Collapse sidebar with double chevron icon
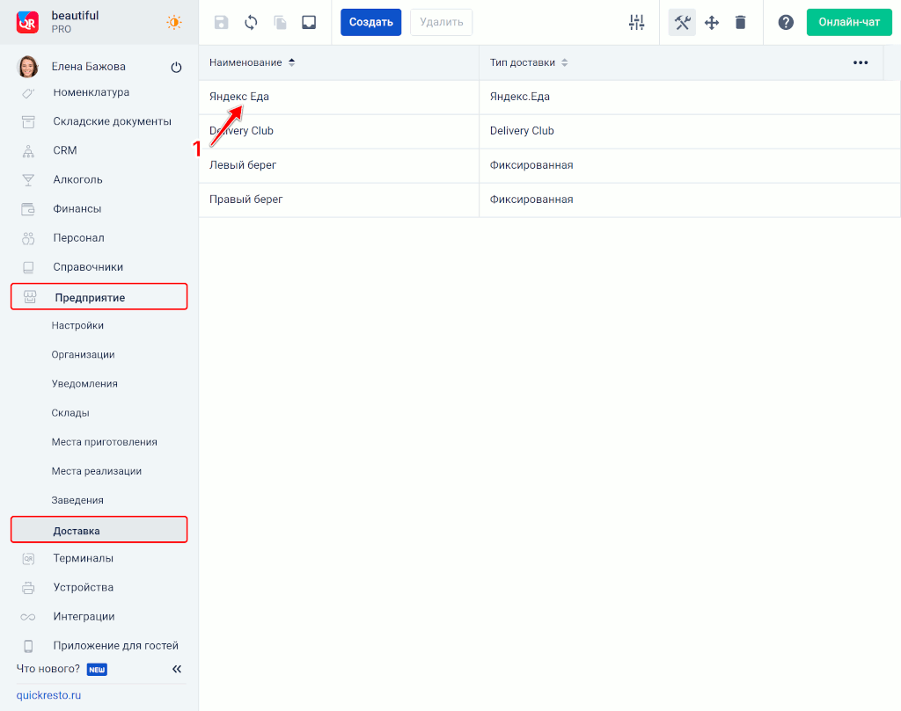The width and height of the screenshot is (901, 711). pos(177,669)
